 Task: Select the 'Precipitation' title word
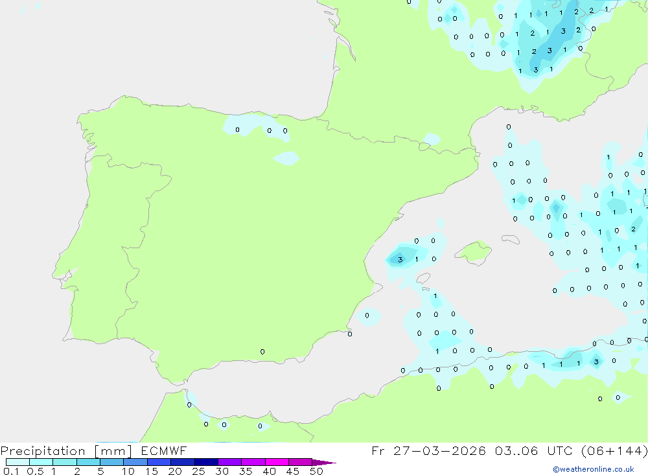(43, 451)
